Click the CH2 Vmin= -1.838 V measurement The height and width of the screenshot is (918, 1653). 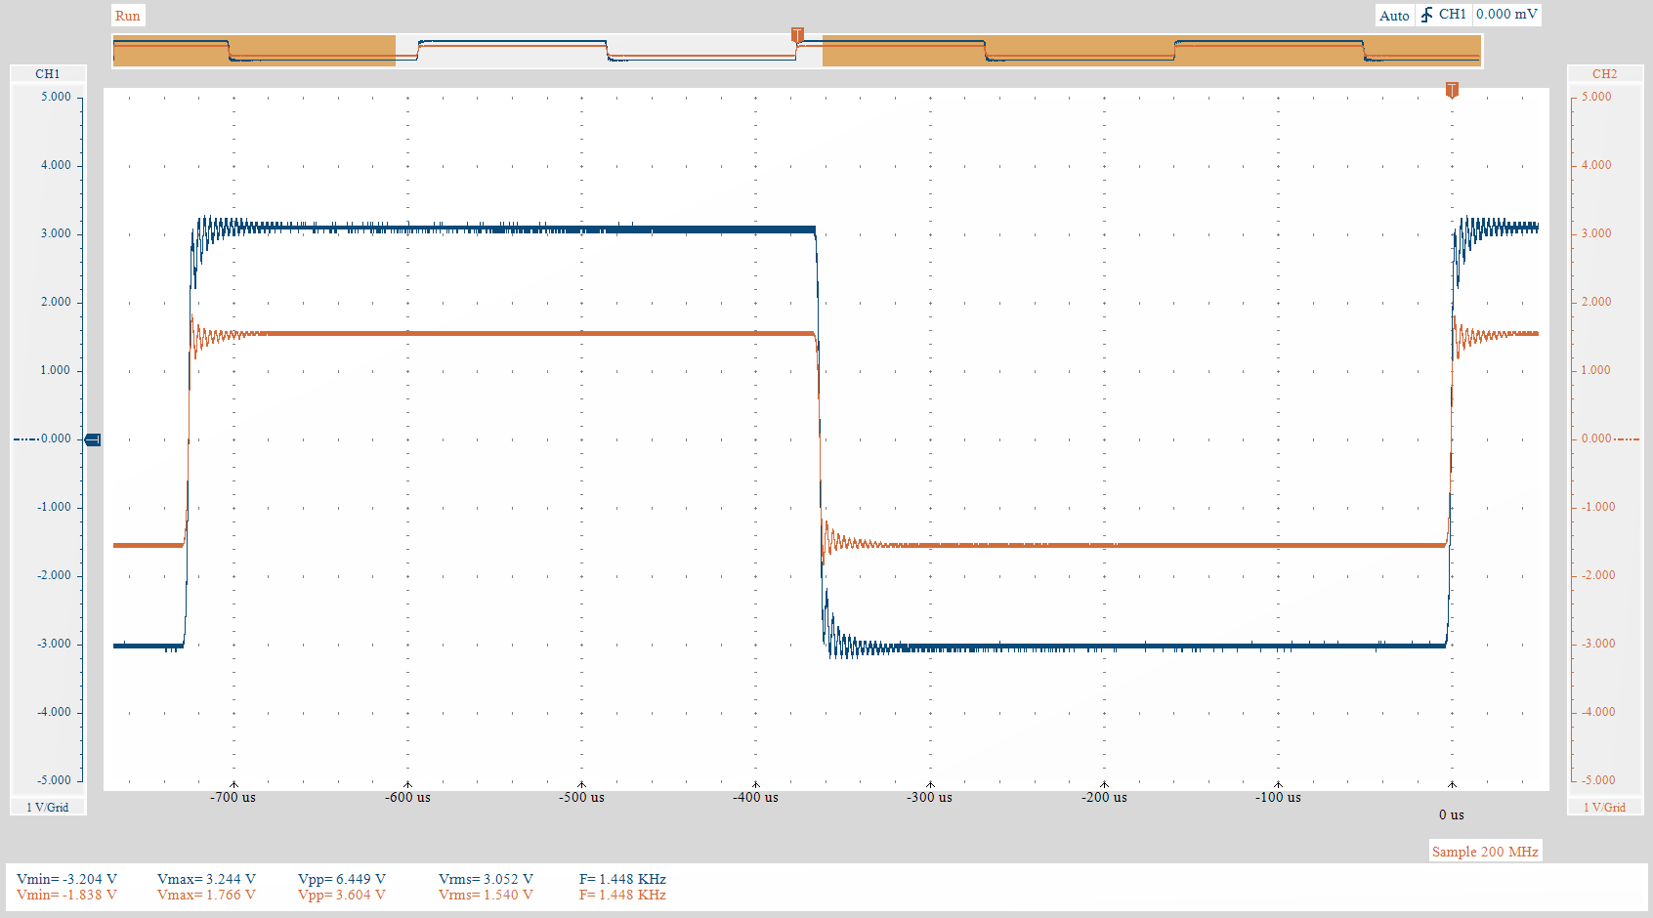point(66,895)
